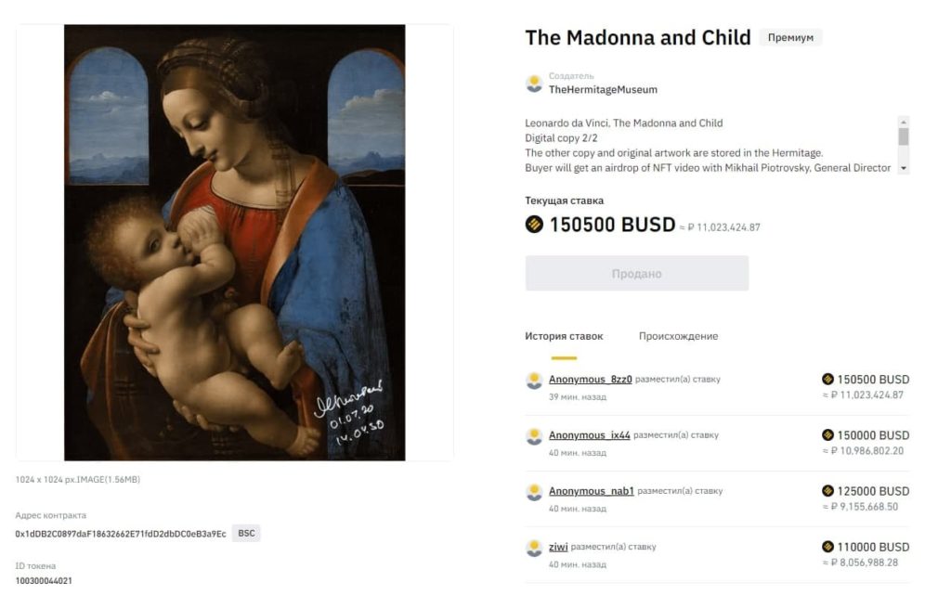Open TheHermitageMuseum creator profile link
This screenshot has height=595, width=951.
click(603, 90)
